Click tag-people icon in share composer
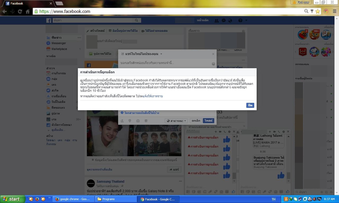This screenshot has width=339, height=203. [x=122, y=121]
